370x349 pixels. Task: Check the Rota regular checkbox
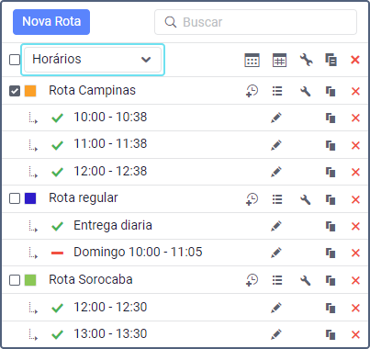click(x=15, y=198)
